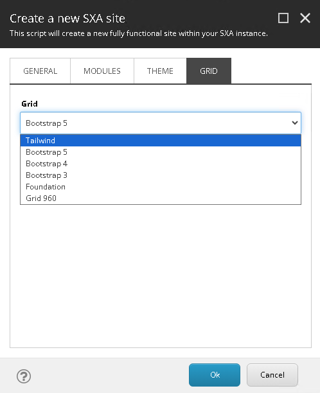Select the GRID tab
Screen dimensions: 320x393
tap(209, 71)
